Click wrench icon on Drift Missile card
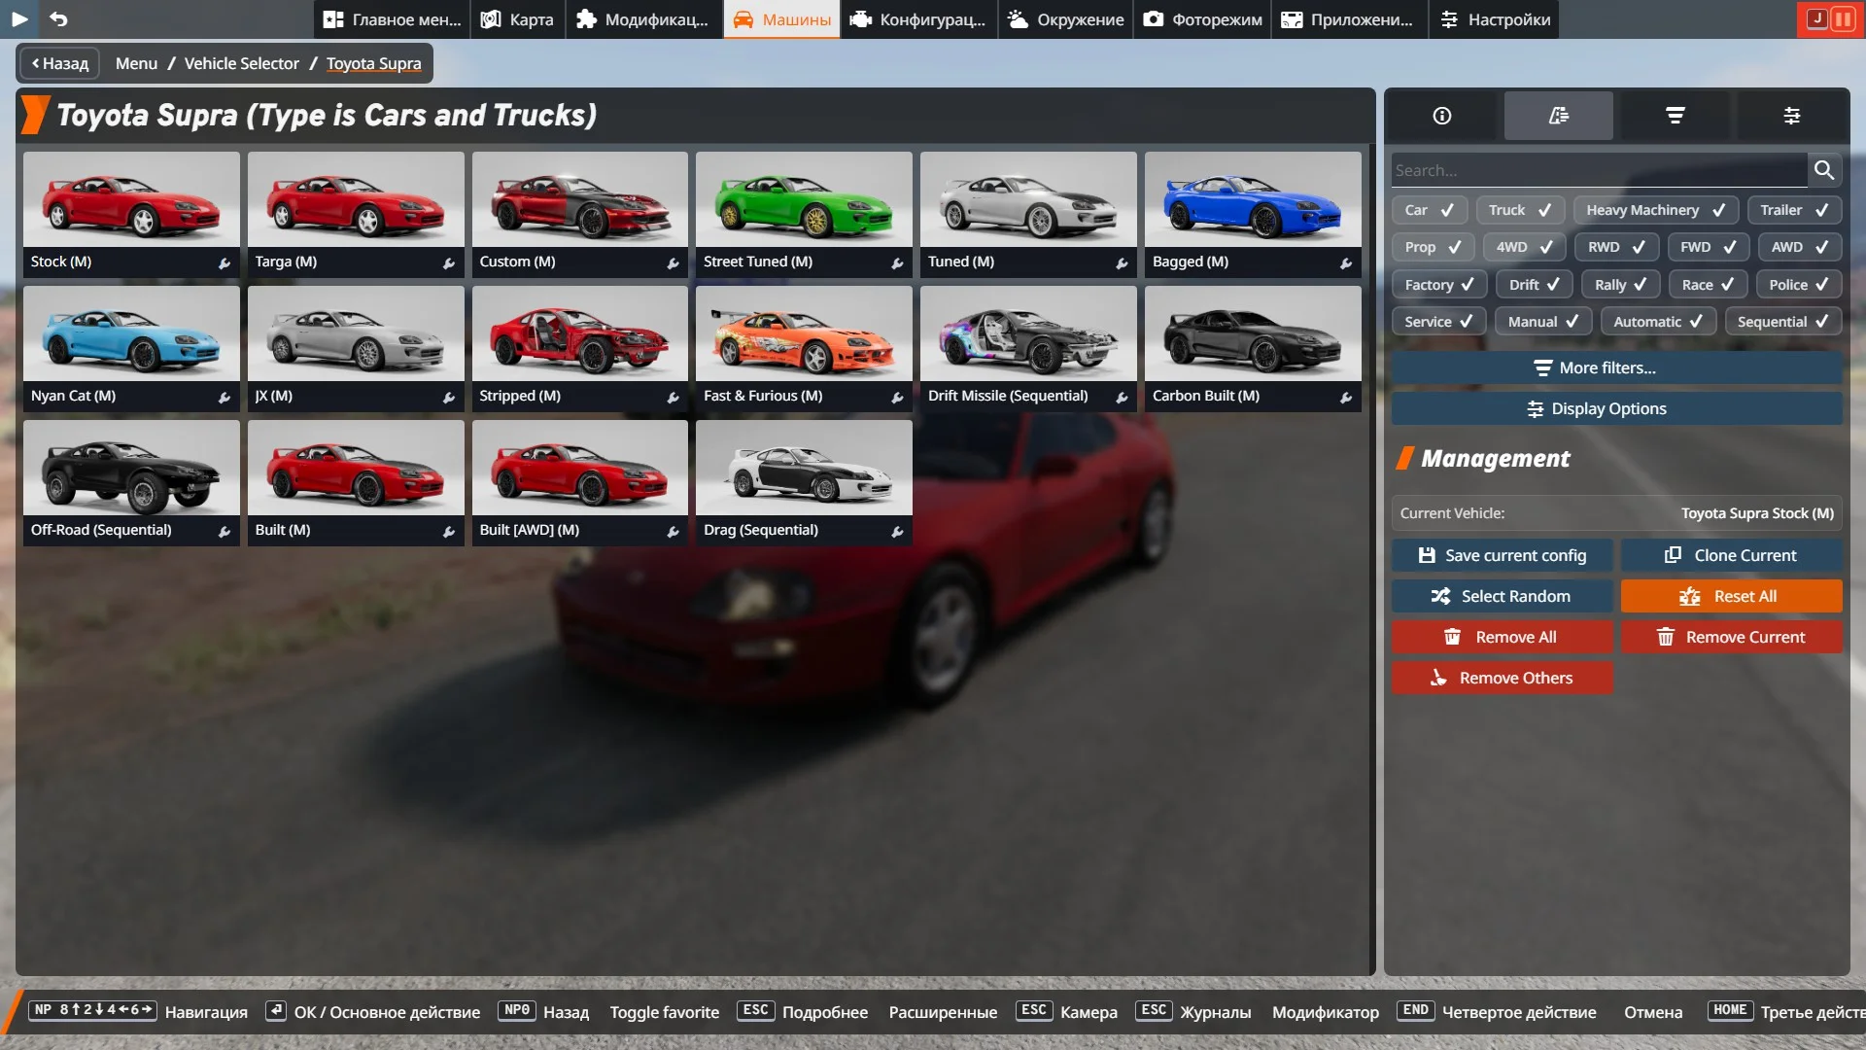1866x1050 pixels. coord(1122,397)
